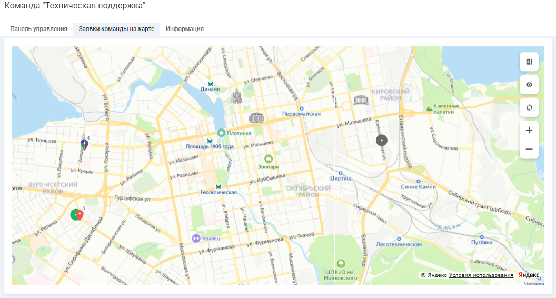Click the Плотинка star landmark icon
Screen dimensions: 556x298
[x=221, y=133]
